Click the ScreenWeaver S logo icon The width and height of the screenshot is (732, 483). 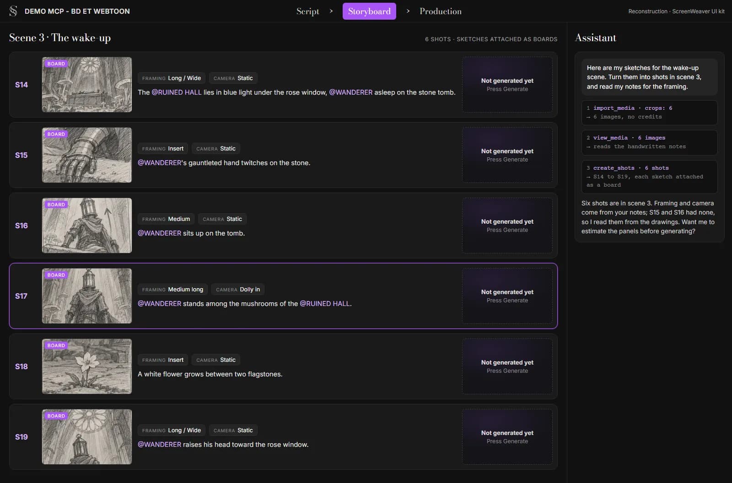pyautogui.click(x=13, y=11)
